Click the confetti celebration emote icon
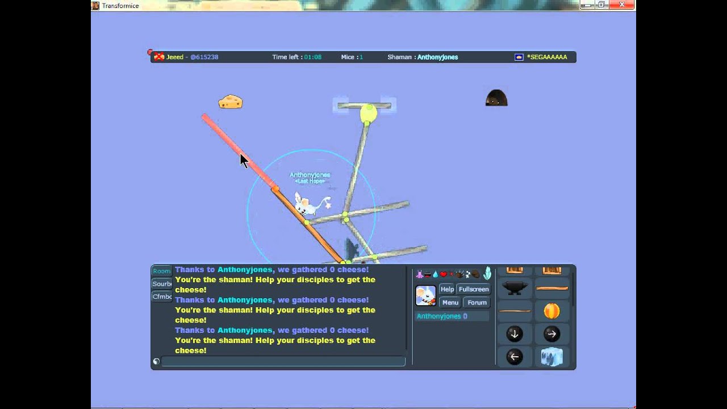Image resolution: width=727 pixels, height=409 pixels. tap(459, 274)
